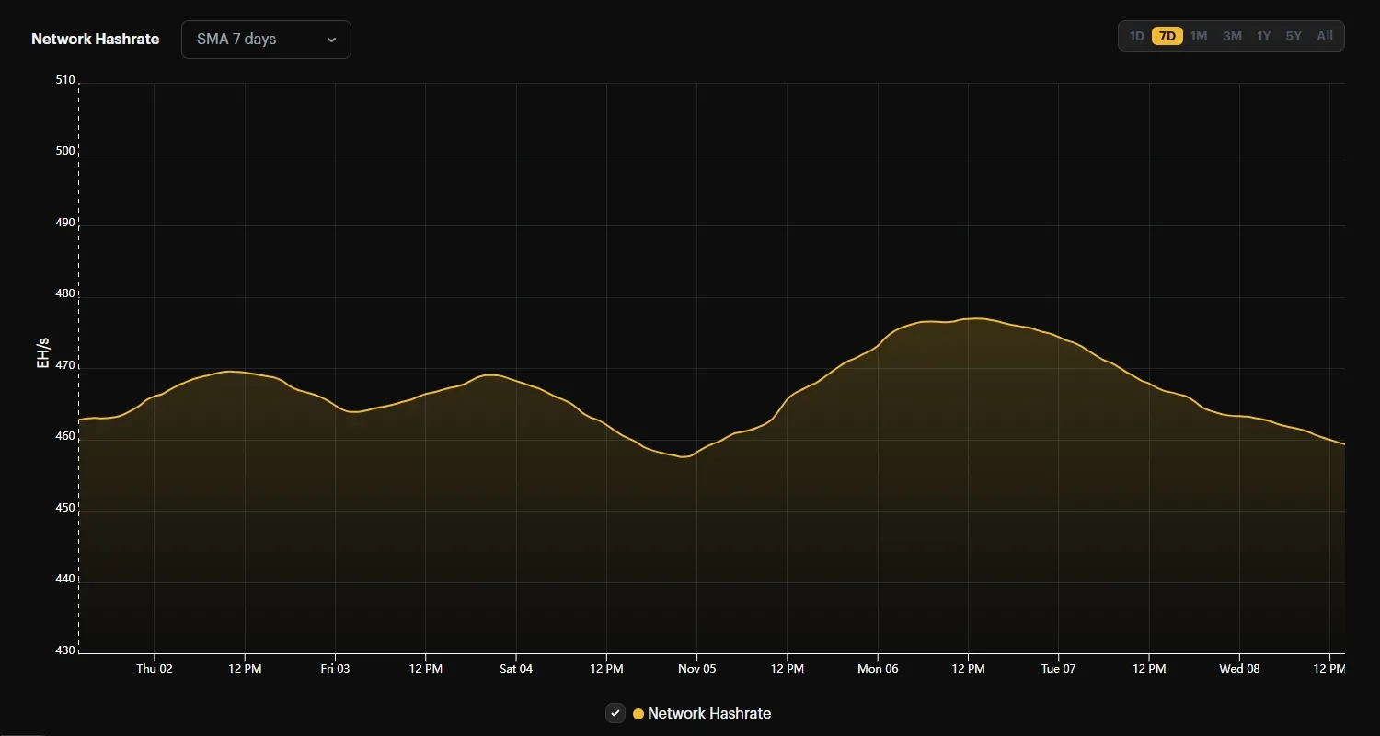This screenshot has width=1380, height=736.
Task: Select the 1M timeframe
Action: [1200, 36]
